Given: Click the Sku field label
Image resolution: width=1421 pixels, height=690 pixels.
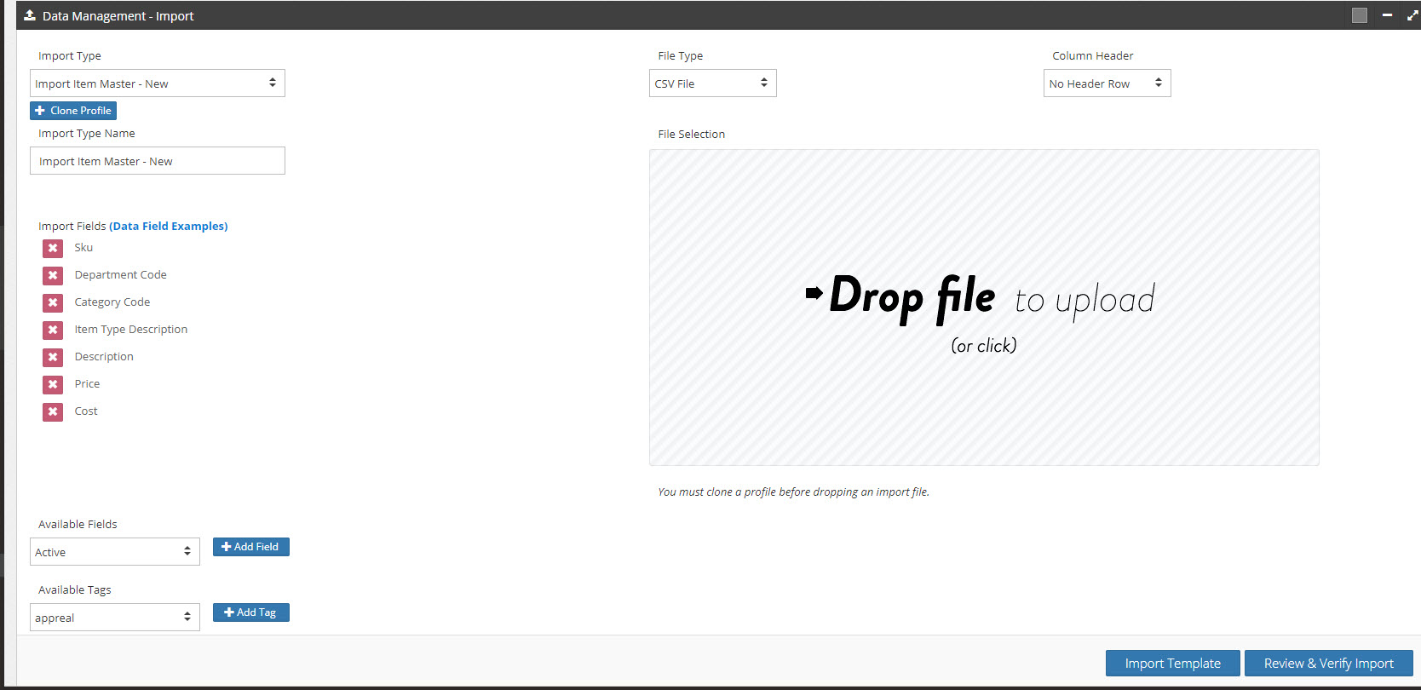Looking at the screenshot, I should [83, 248].
